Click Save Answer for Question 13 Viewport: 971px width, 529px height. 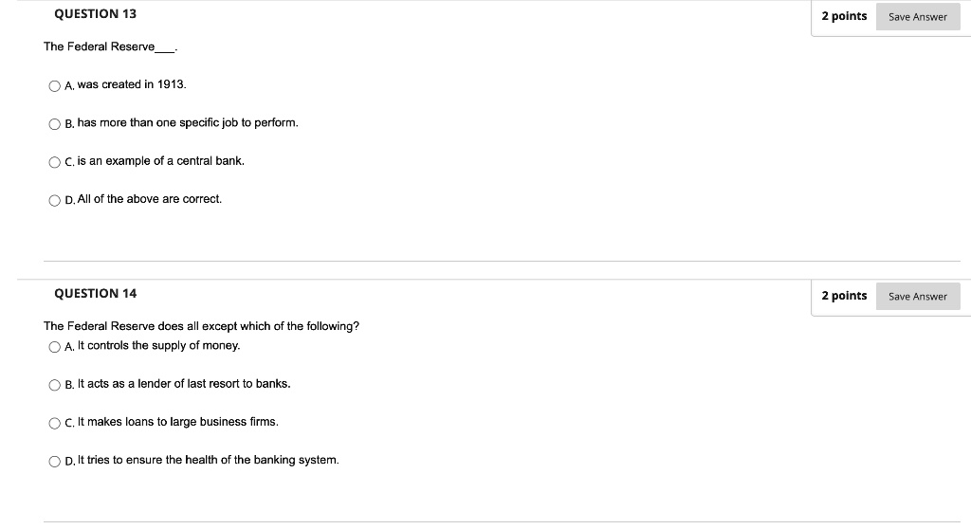917,17
